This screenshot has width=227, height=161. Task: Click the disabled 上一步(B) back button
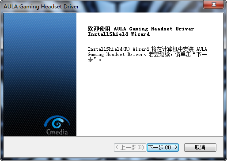click(x=130, y=147)
